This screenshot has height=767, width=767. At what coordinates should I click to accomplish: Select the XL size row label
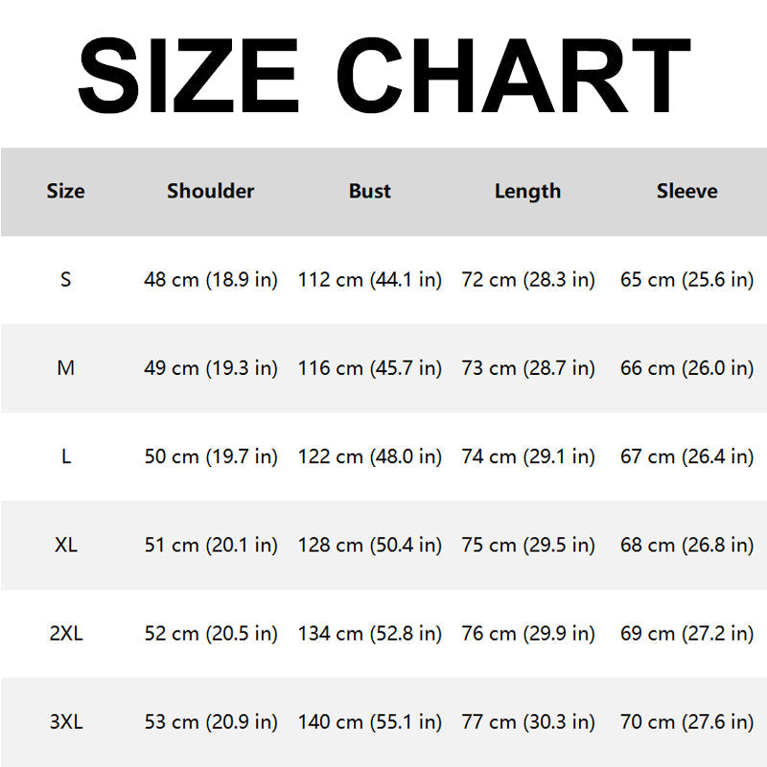click(65, 545)
